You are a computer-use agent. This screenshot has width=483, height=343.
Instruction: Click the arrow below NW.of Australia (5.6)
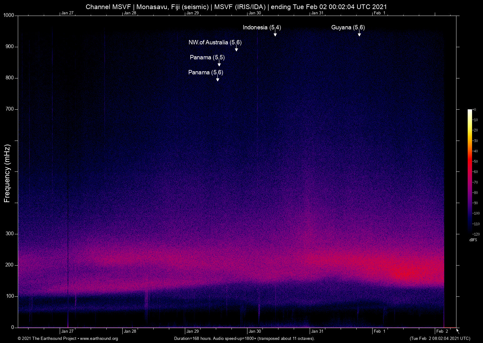click(x=236, y=49)
